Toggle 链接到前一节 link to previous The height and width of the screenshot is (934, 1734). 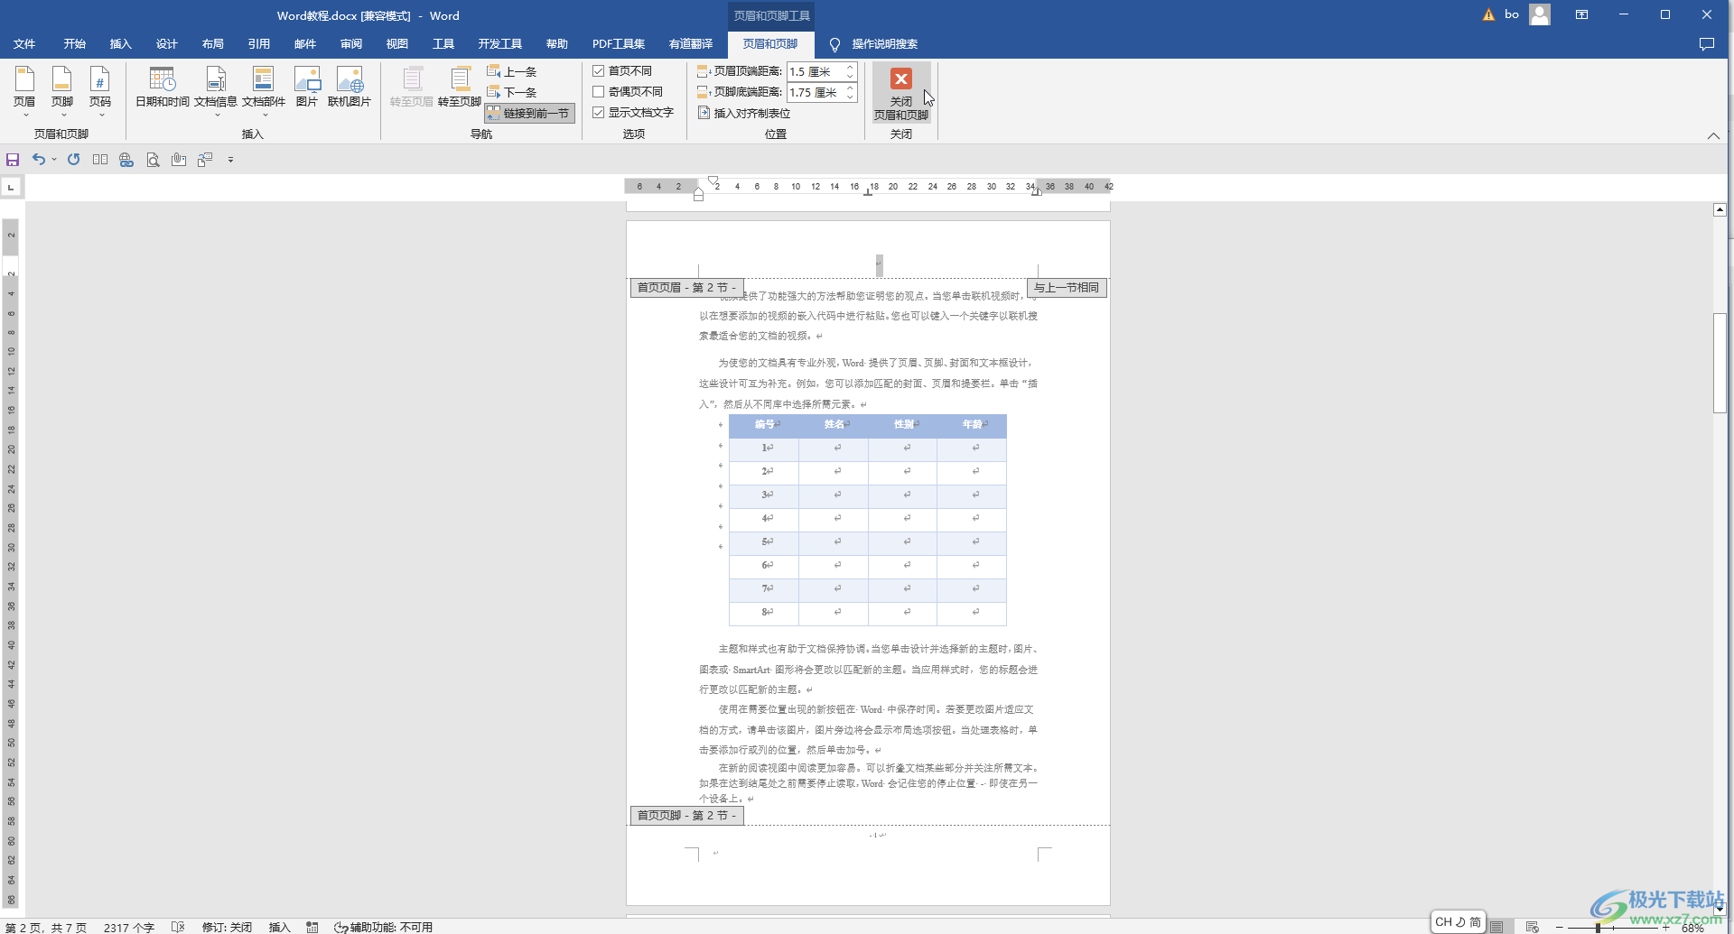click(529, 113)
